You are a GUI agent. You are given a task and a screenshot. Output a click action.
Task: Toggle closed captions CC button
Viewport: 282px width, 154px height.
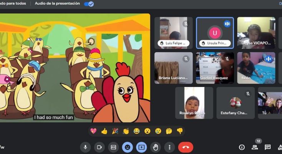[113, 147]
